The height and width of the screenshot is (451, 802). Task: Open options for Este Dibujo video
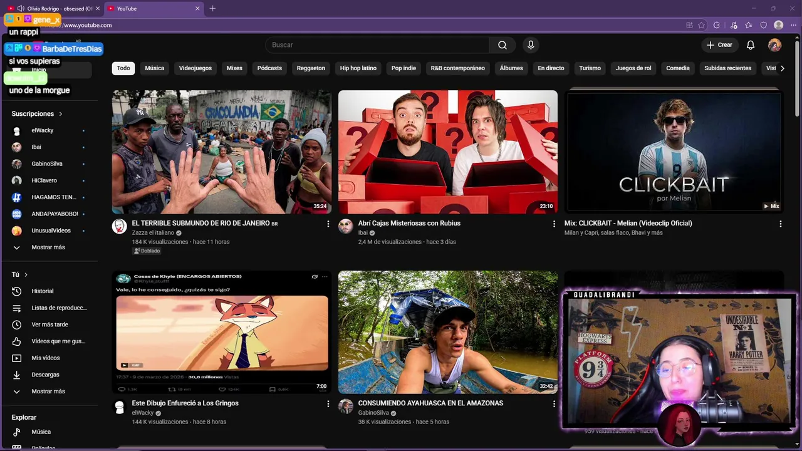(x=328, y=404)
